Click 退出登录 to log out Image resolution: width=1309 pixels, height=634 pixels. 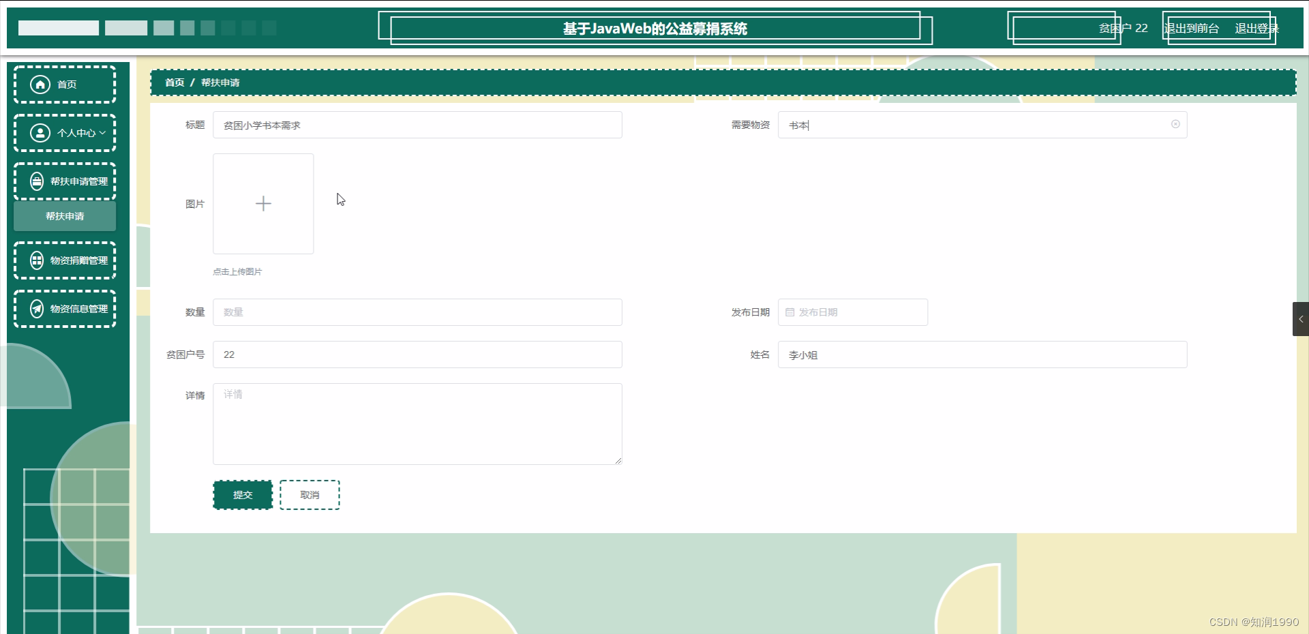pyautogui.click(x=1255, y=28)
